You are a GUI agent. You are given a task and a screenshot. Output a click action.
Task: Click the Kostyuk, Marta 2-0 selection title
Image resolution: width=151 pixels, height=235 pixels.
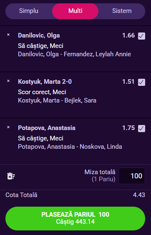tap(45, 82)
